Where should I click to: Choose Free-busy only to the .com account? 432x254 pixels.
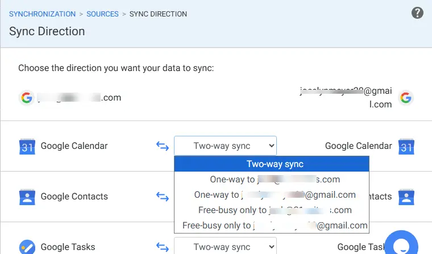click(272, 210)
